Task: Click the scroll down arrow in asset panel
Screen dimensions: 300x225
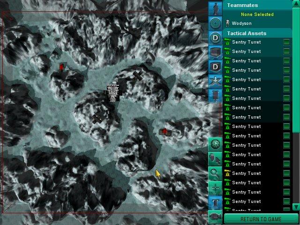Action: (296, 207)
